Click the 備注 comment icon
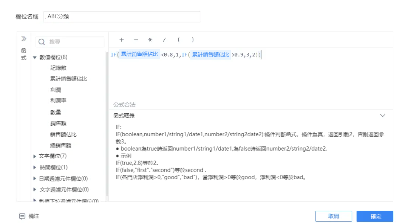408x224 pixels. point(22,216)
